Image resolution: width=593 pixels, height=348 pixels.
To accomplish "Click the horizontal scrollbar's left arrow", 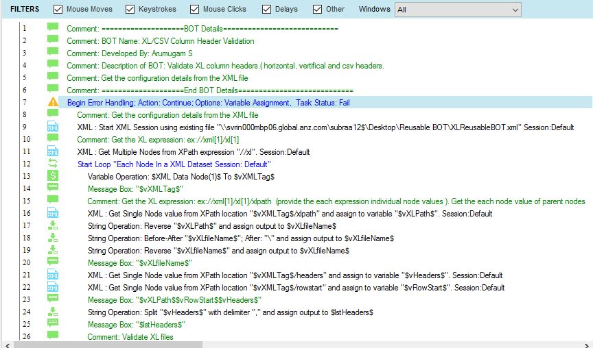I will click(6, 343).
